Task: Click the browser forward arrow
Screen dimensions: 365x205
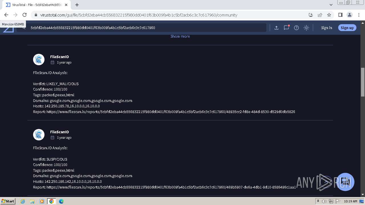Action: [x=15, y=15]
